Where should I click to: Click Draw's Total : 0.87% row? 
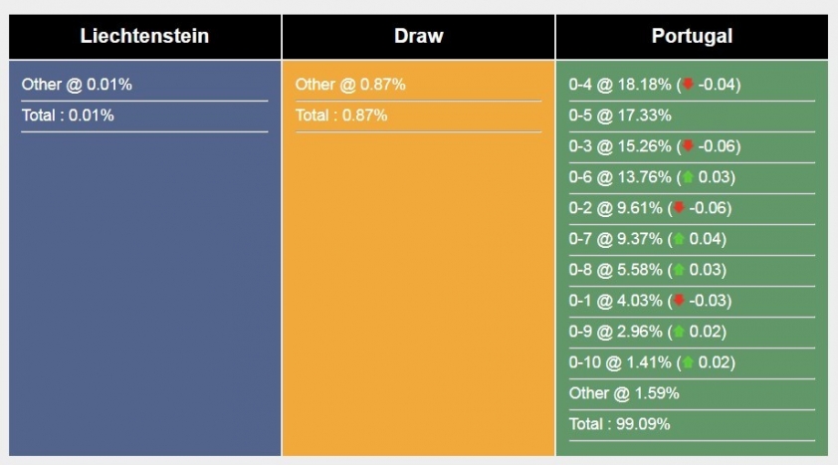[x=341, y=116]
